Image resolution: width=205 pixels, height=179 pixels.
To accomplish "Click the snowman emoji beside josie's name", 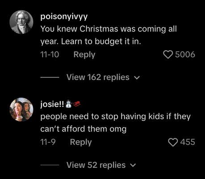I will [x=69, y=104].
